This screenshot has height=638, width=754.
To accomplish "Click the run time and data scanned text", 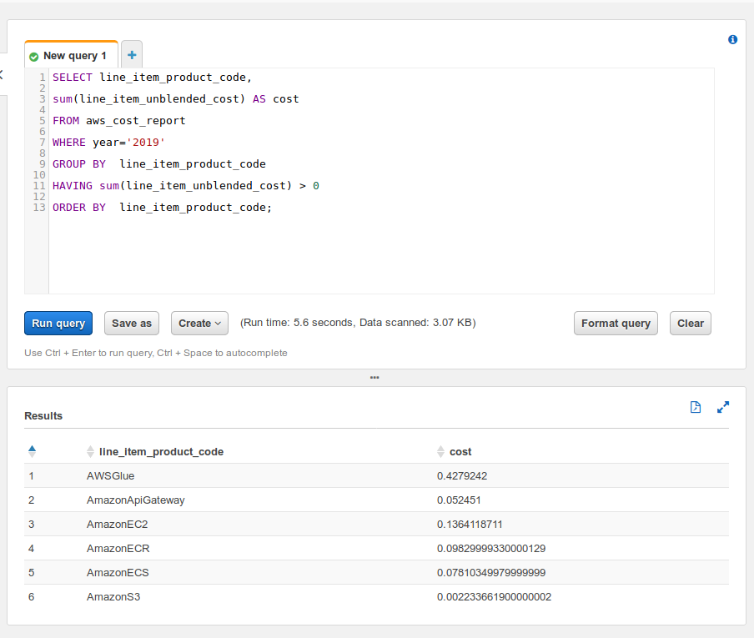I will (x=358, y=323).
